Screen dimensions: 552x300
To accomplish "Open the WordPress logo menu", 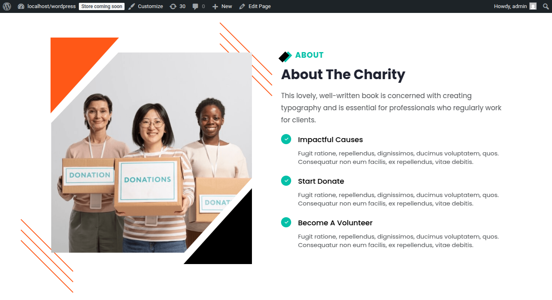I will pyautogui.click(x=7, y=6).
